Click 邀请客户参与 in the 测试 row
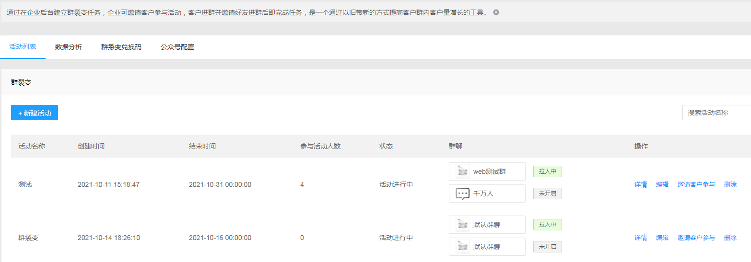 [696, 184]
